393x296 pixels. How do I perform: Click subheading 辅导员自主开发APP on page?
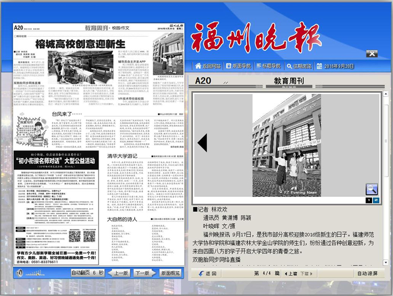tap(132, 61)
